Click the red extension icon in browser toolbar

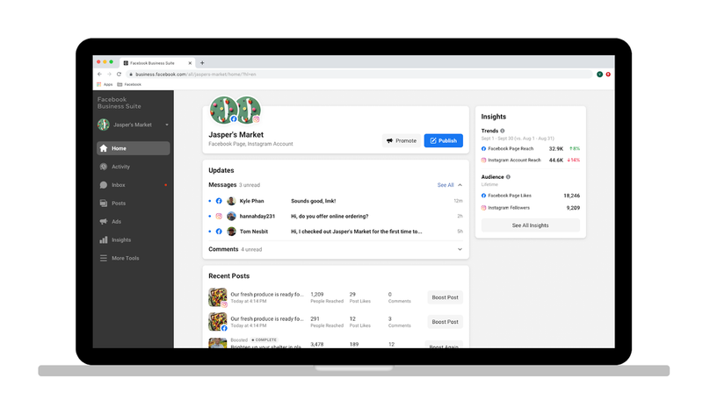coord(608,75)
